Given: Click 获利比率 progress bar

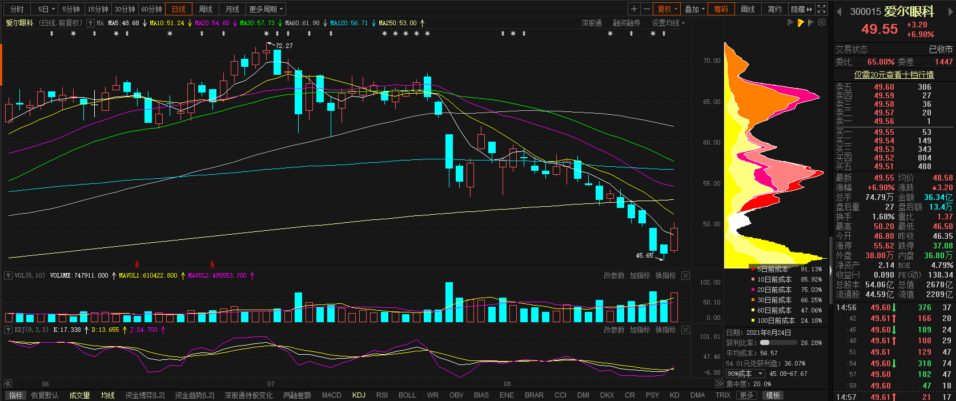Looking at the screenshot, I should [x=778, y=343].
